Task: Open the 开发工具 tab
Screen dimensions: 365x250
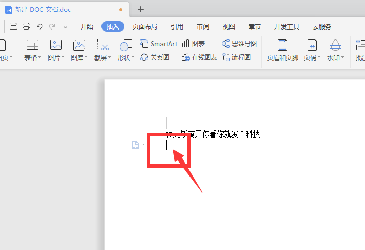Action: click(286, 26)
